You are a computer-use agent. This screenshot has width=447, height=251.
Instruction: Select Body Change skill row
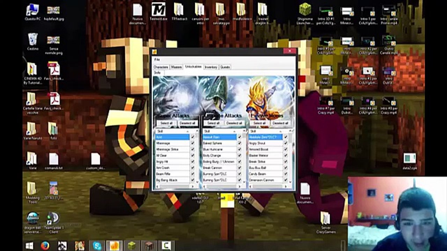[219, 156]
